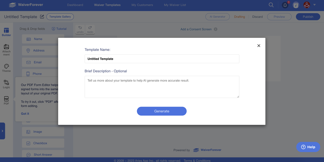Expand the account dropdown arrow
Screen dimensions: 324x162
(314, 5)
